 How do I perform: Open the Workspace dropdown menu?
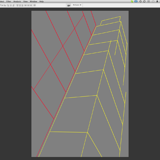pyautogui.click(x=77, y=5)
